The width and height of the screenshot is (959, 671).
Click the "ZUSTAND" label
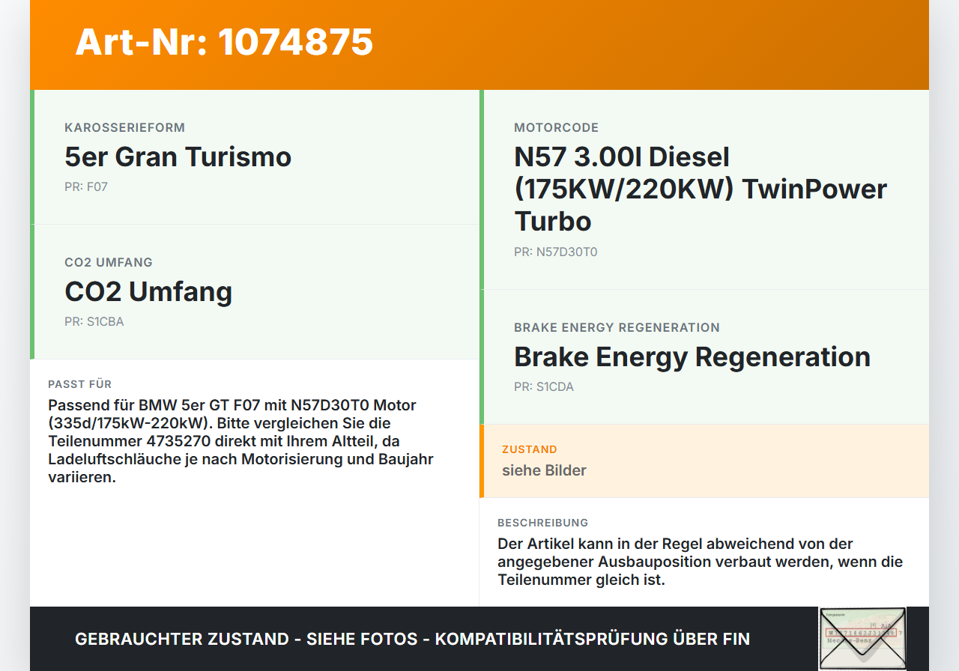point(530,449)
